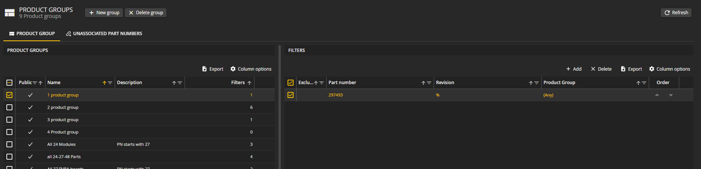Click the 1 product group name
This screenshot has width=701, height=169.
coord(63,95)
